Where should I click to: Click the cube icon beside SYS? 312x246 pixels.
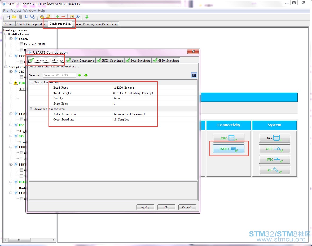tap(16, 136)
